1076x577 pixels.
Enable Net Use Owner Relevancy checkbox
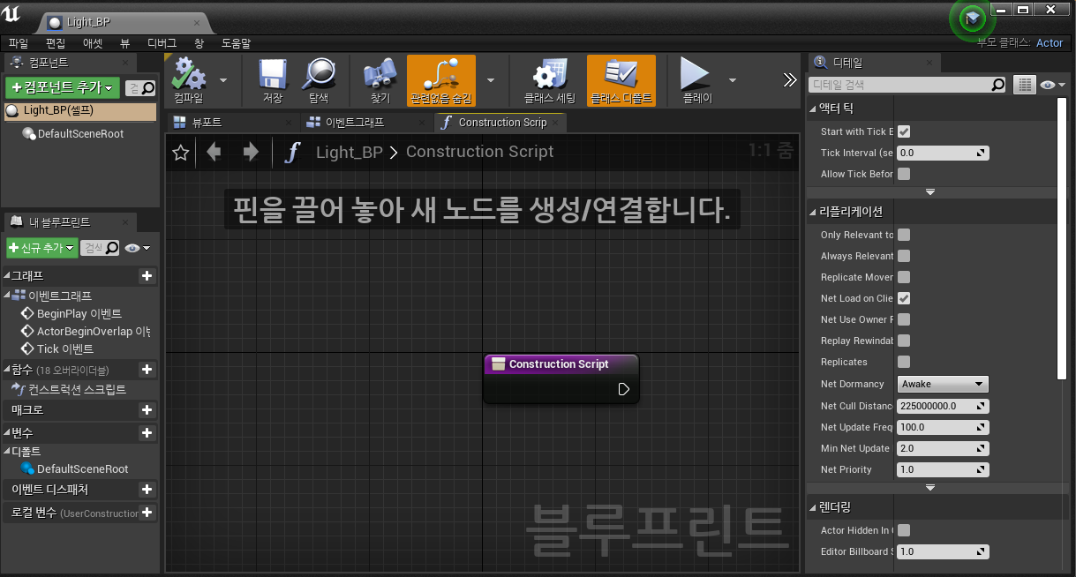tap(904, 319)
